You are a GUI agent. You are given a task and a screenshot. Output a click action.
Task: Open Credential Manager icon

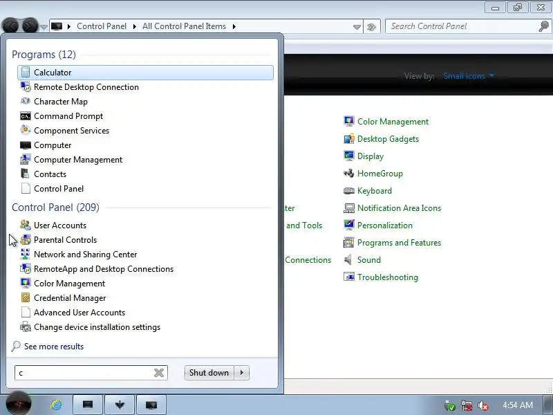[26, 298]
